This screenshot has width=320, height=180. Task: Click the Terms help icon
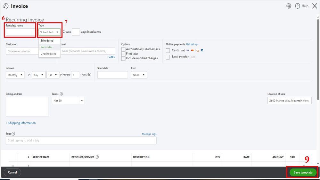pyautogui.click(x=62, y=94)
